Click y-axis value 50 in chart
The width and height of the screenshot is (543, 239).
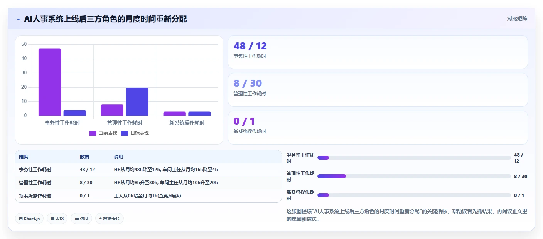[24, 44]
